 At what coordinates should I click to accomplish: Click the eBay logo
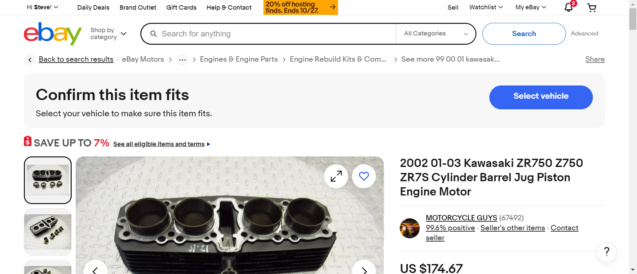pyautogui.click(x=53, y=33)
